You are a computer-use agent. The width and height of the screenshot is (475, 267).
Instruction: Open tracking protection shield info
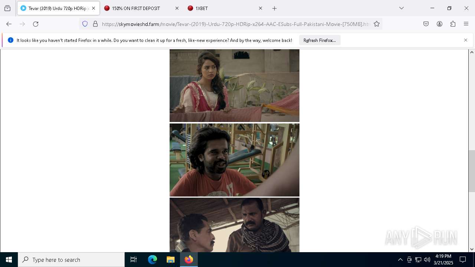(x=85, y=24)
